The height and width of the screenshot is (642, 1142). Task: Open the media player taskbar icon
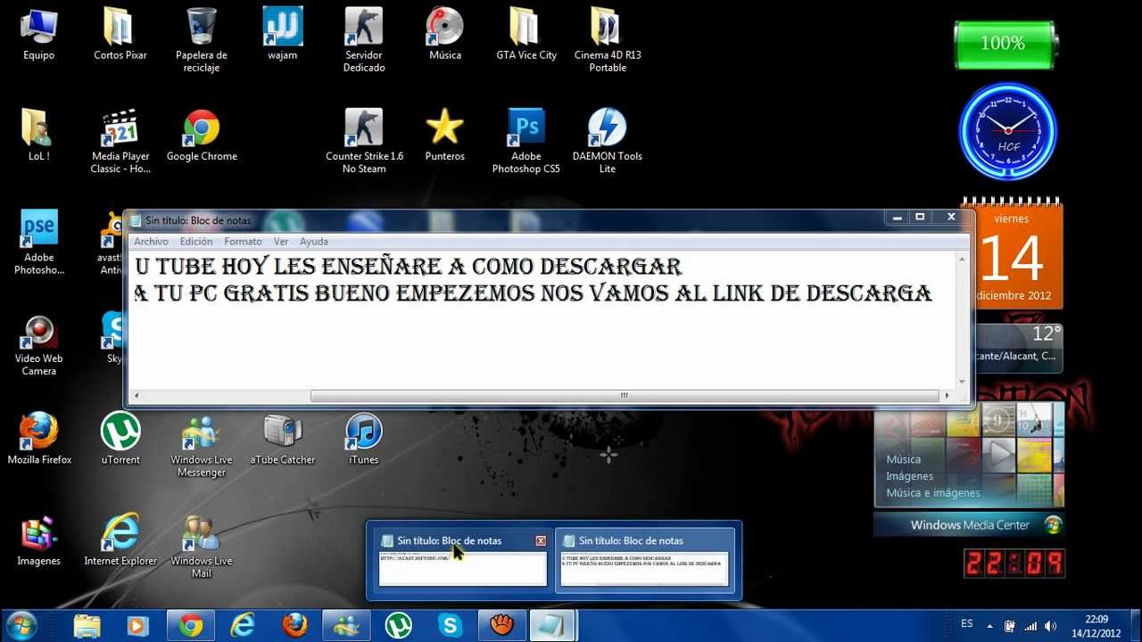click(x=137, y=626)
